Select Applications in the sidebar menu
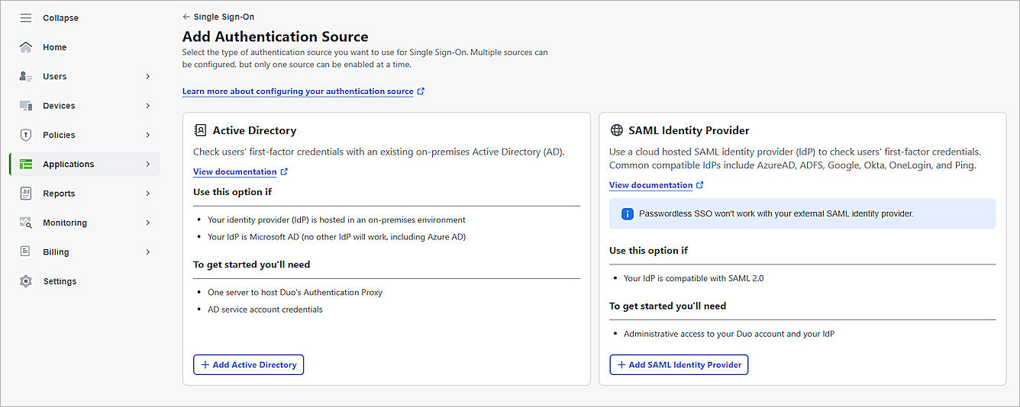The image size is (1020, 407). click(69, 165)
